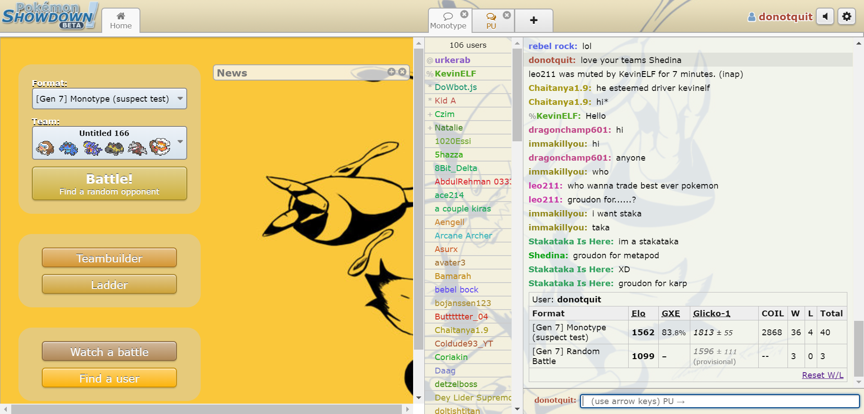This screenshot has height=414, width=864.
Task: Select user KevinELF in user list
Action: click(x=455, y=73)
